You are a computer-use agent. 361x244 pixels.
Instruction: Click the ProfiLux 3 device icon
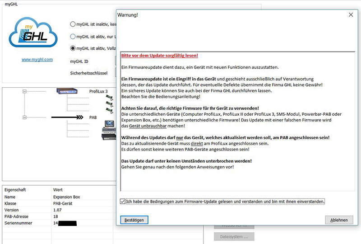pos(67,91)
